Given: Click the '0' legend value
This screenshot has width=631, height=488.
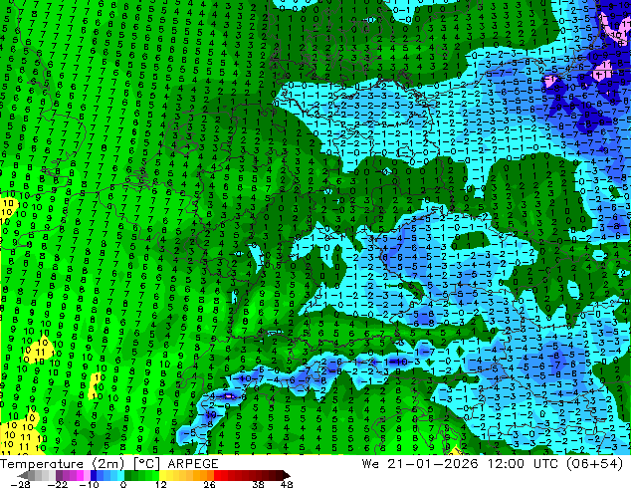Looking at the screenshot, I should (123, 484).
